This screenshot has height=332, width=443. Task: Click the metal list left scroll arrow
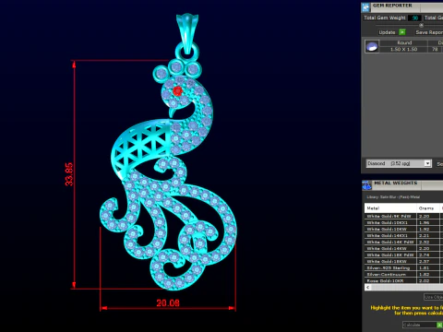pos(368,287)
